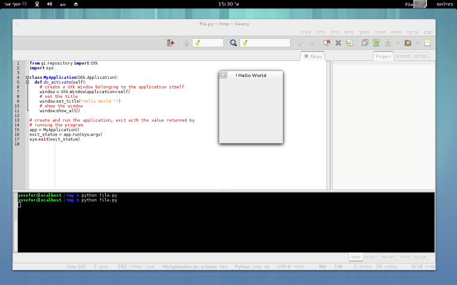Click the blue stacked-floppies save-all icon
The height and width of the screenshot is (285, 457).
(x=365, y=43)
